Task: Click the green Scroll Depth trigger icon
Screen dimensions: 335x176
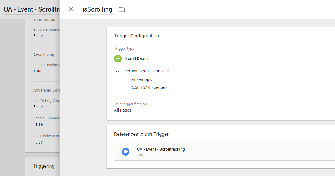Action: pyautogui.click(x=118, y=58)
